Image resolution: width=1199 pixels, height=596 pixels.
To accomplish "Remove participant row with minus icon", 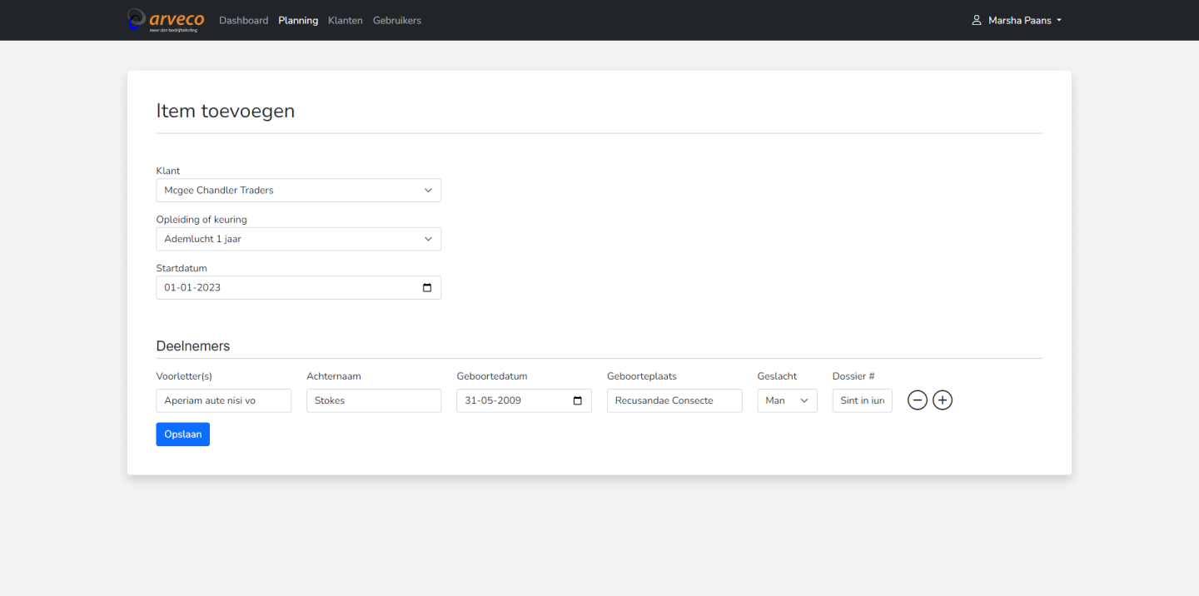I will coord(917,400).
